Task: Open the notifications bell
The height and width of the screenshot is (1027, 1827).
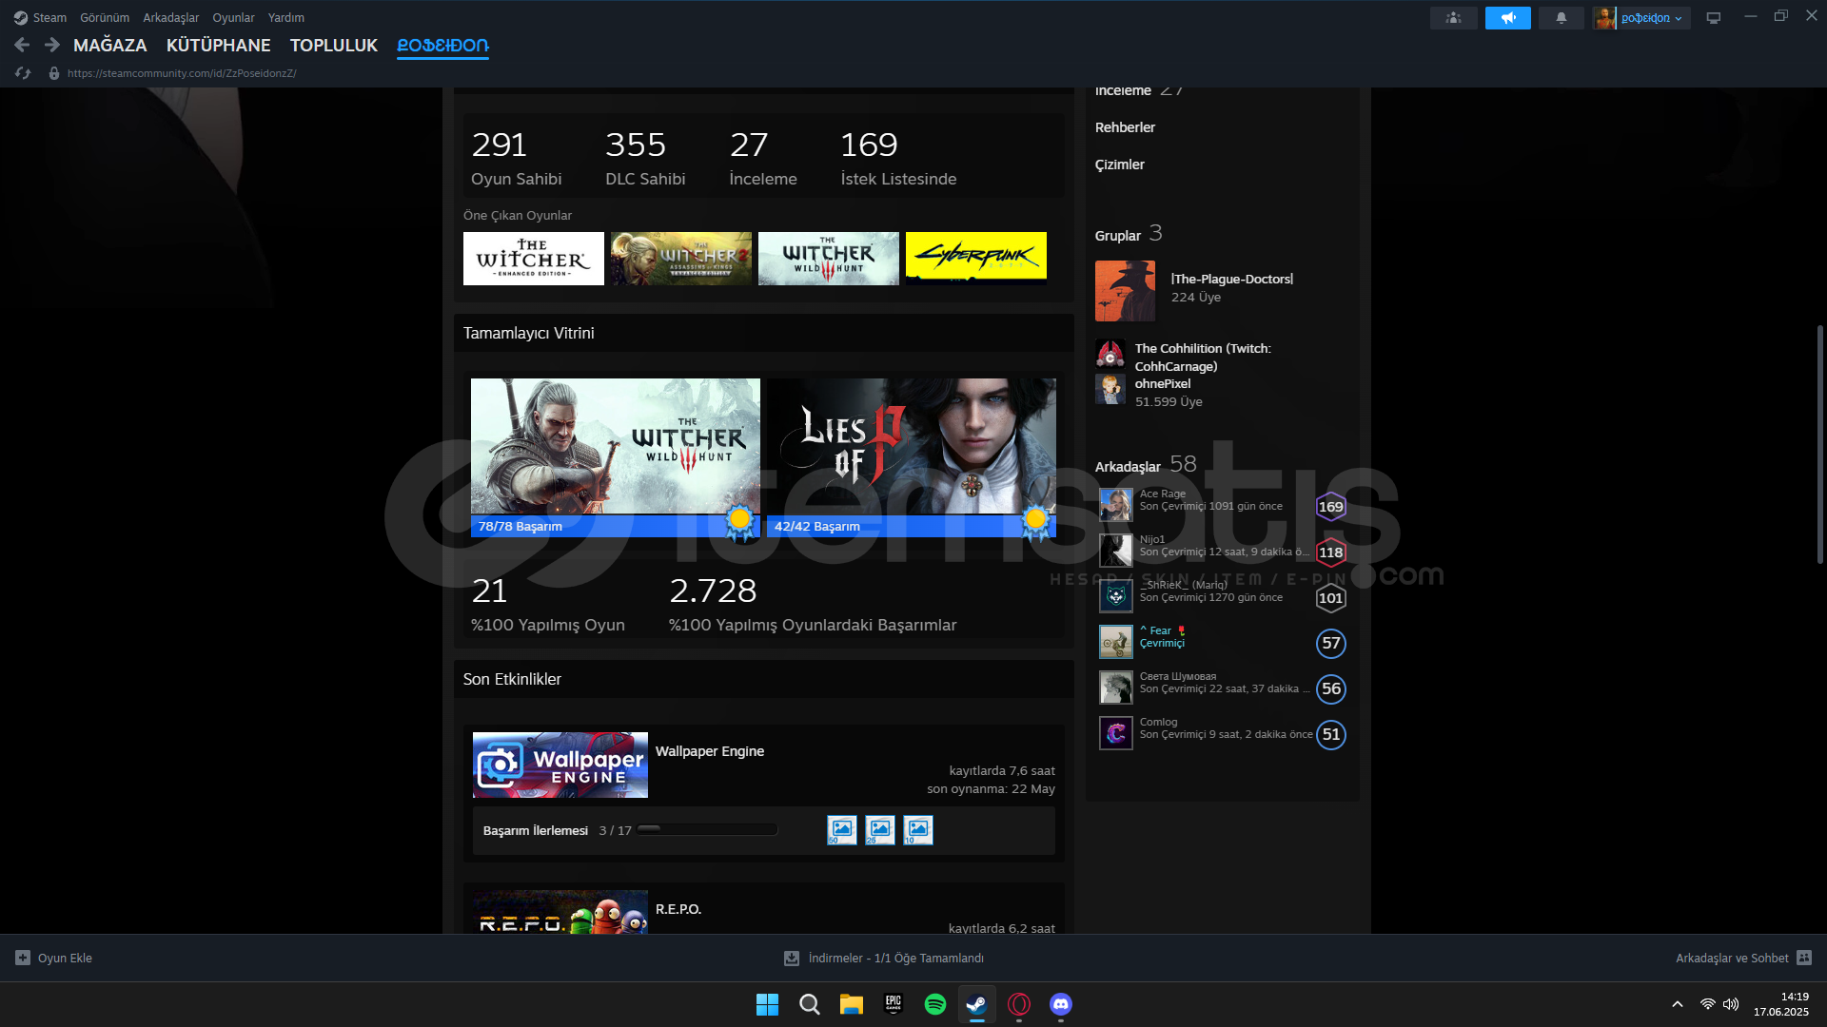Action: click(x=1562, y=18)
